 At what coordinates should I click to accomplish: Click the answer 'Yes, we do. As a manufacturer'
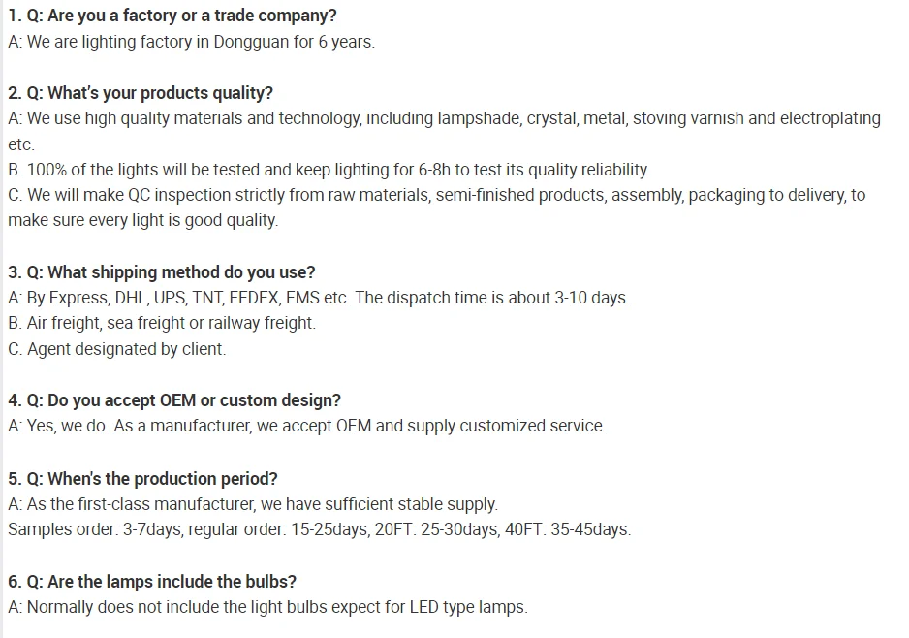pyautogui.click(x=306, y=426)
